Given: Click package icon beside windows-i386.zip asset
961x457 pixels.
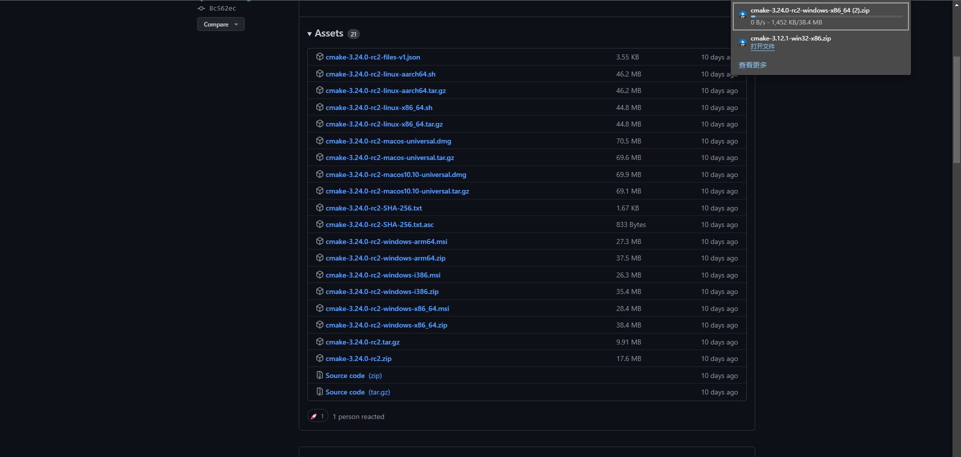Looking at the screenshot, I should (x=320, y=291).
